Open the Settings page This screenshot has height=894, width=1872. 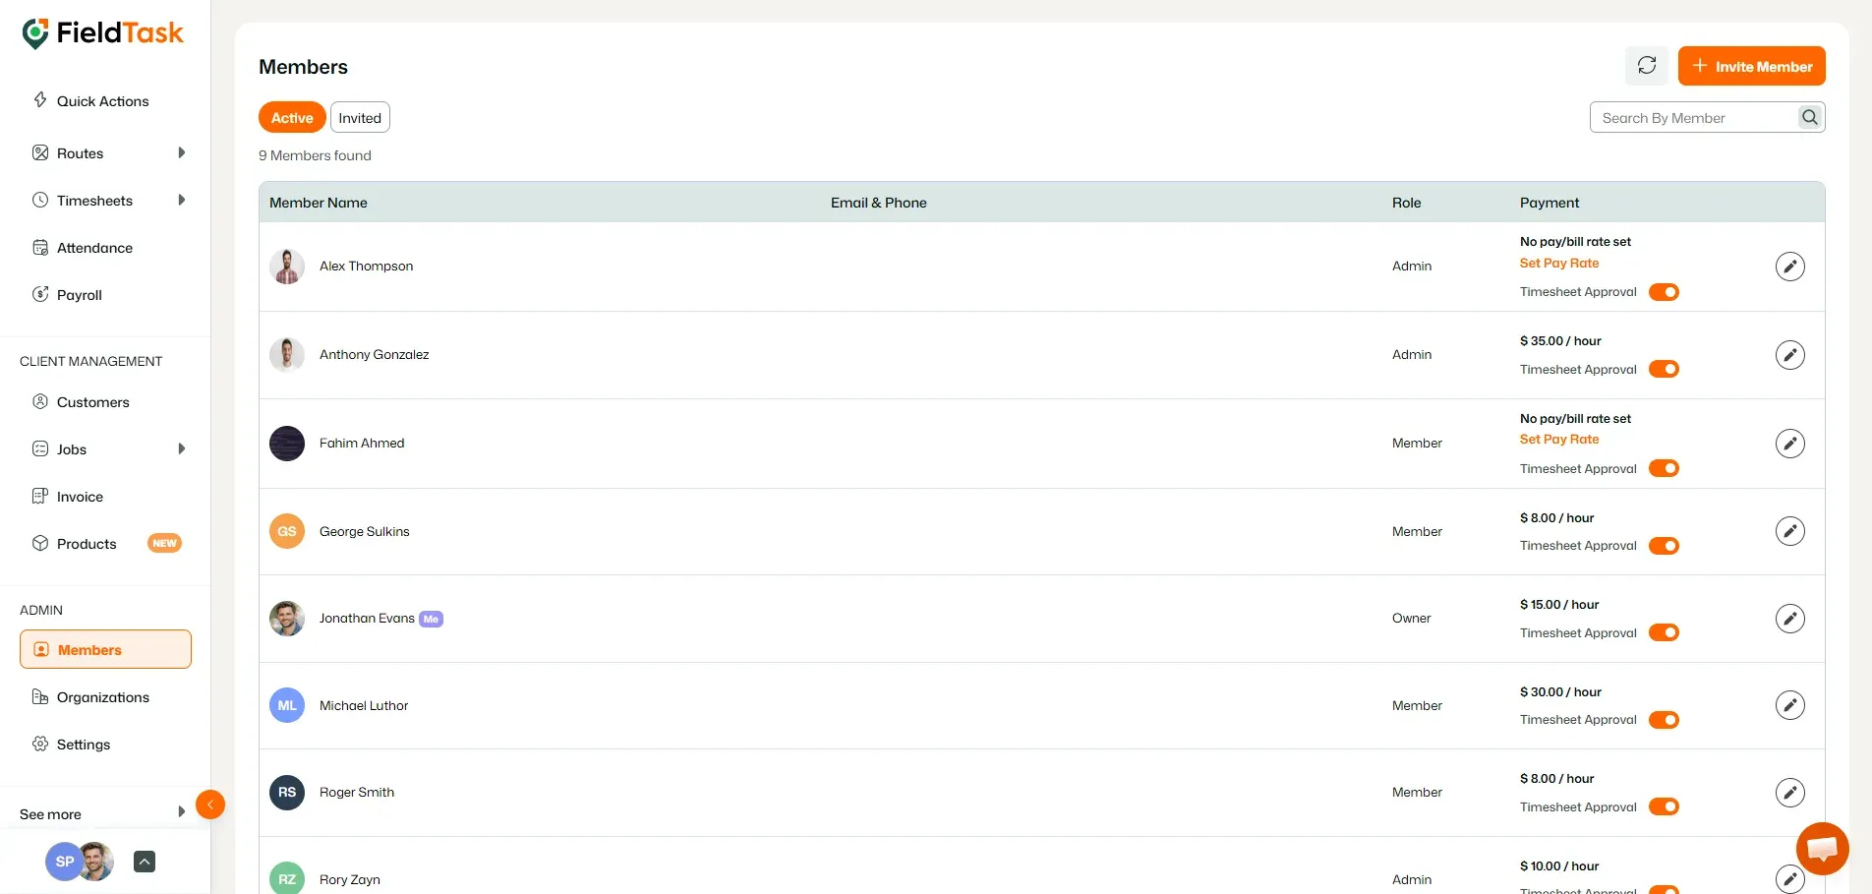click(x=84, y=745)
